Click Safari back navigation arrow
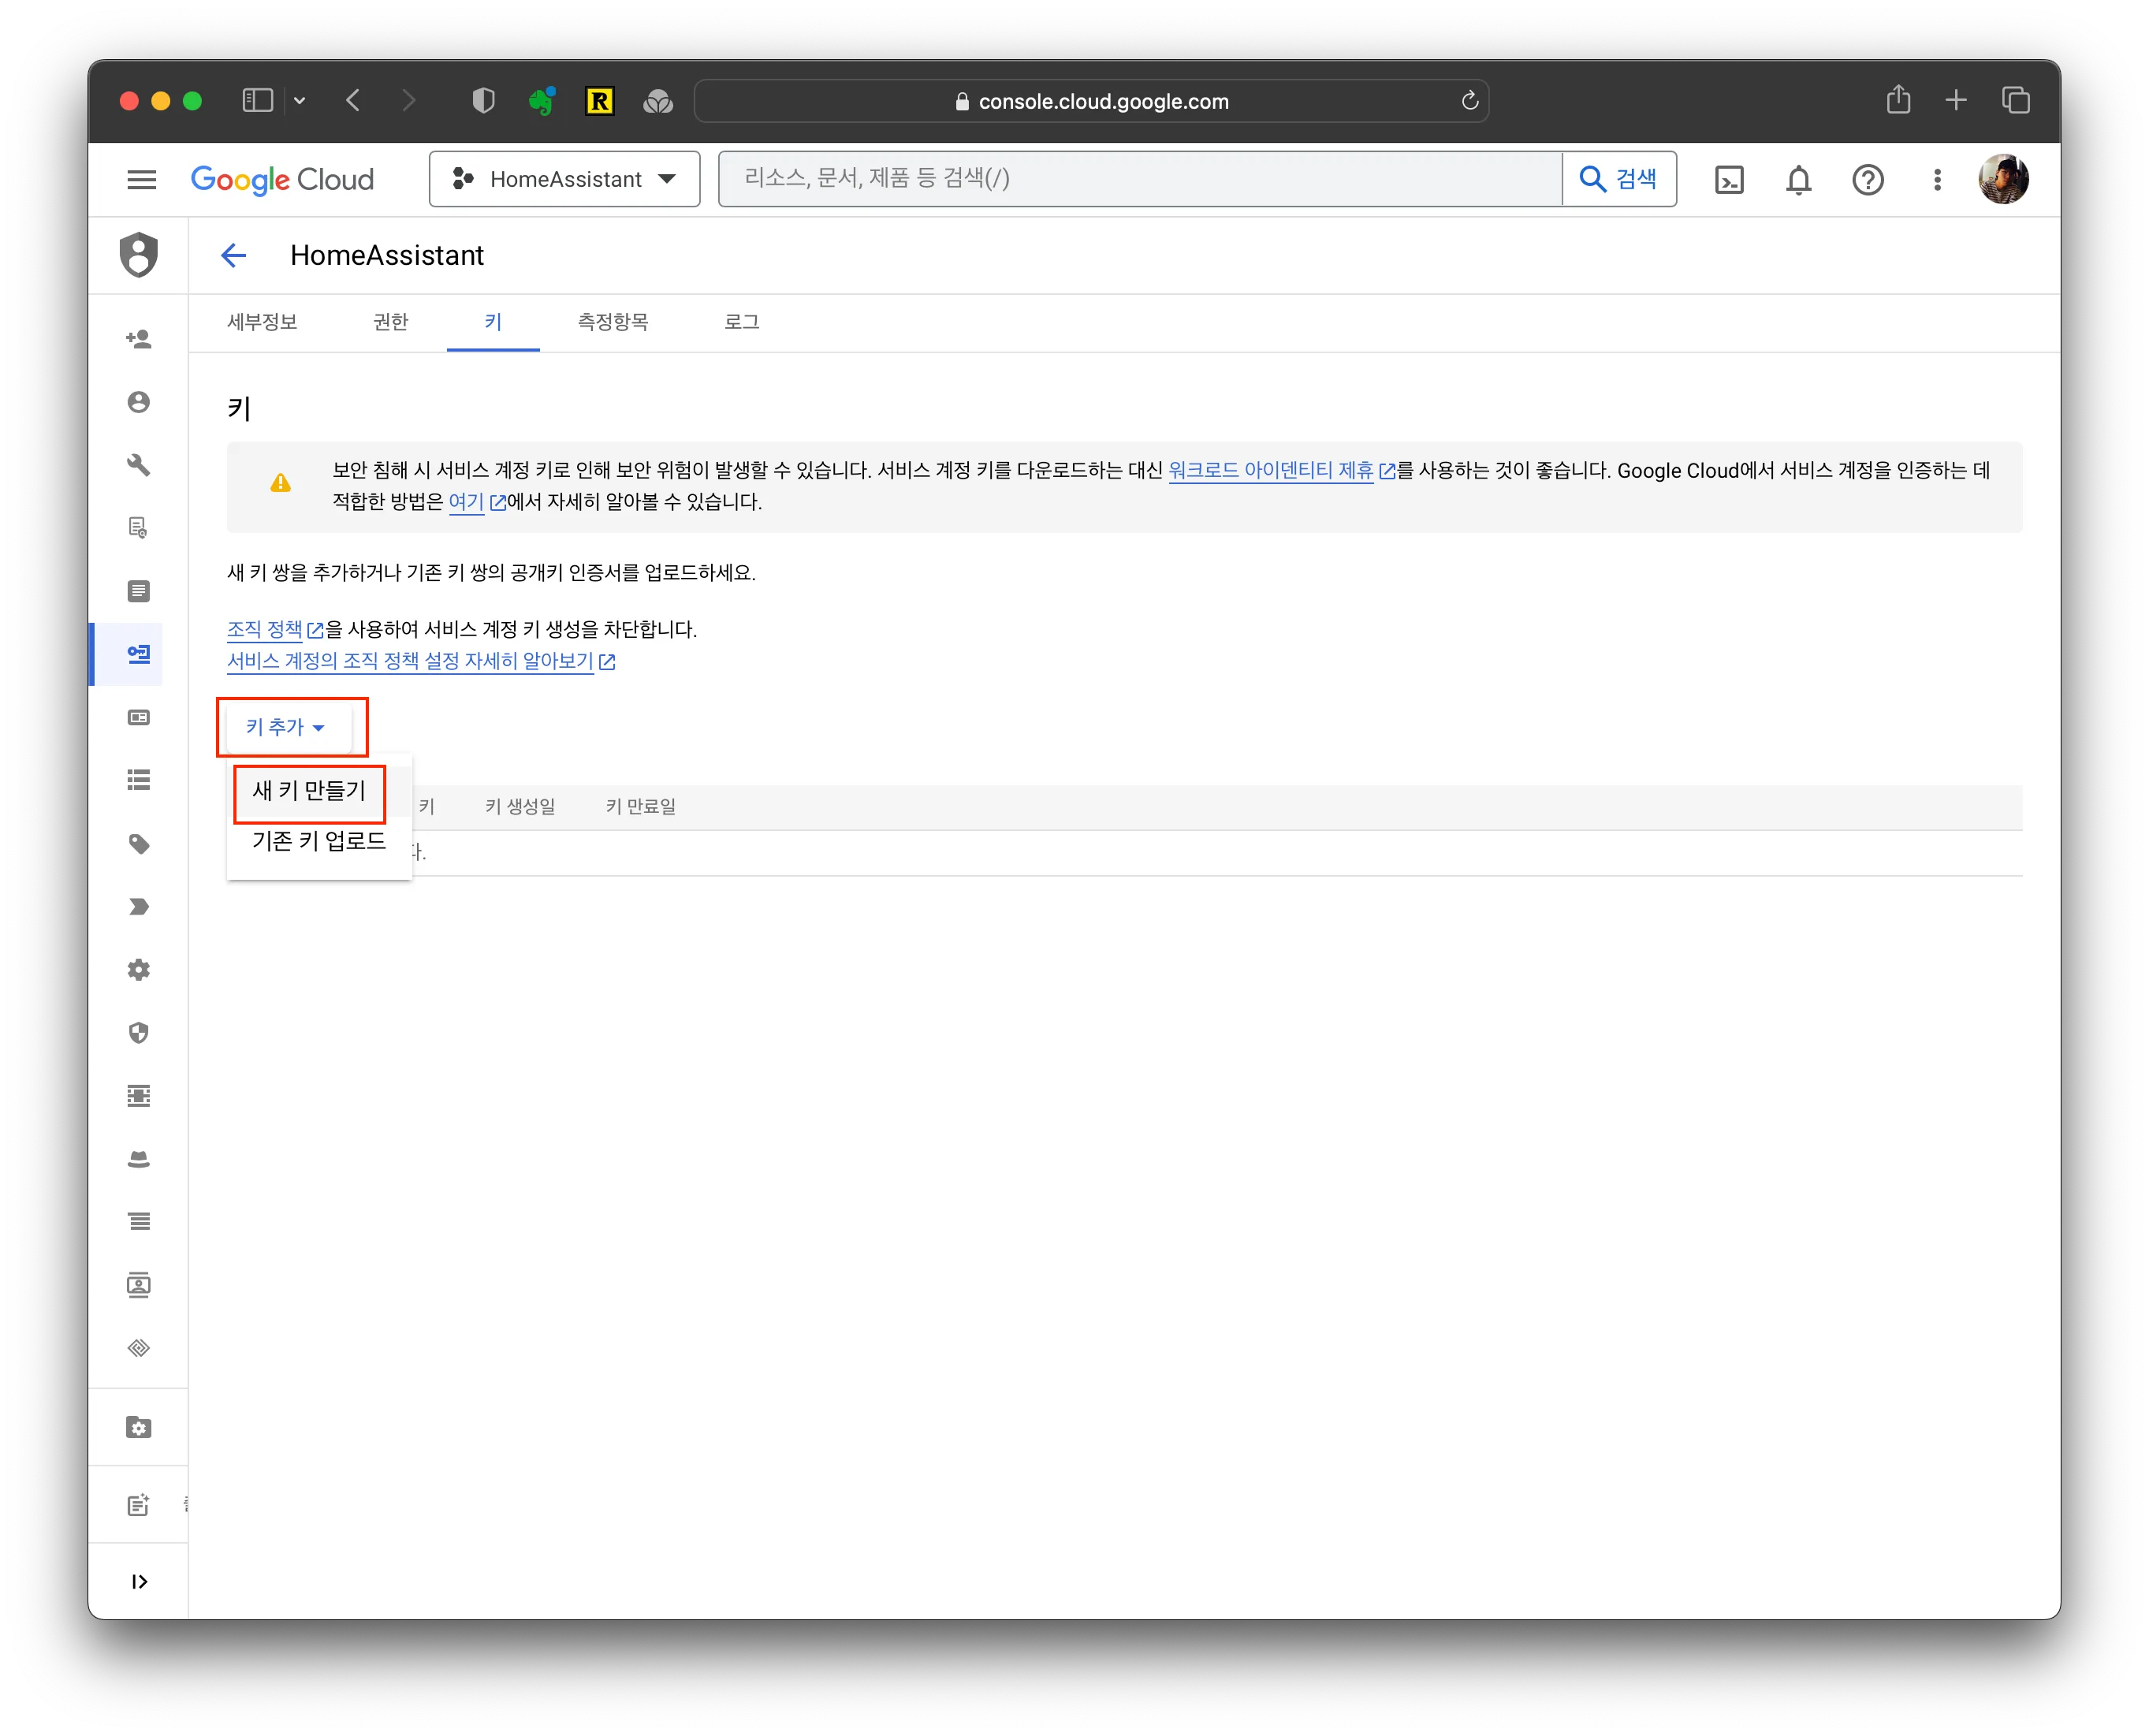The image size is (2149, 1736). [x=353, y=101]
